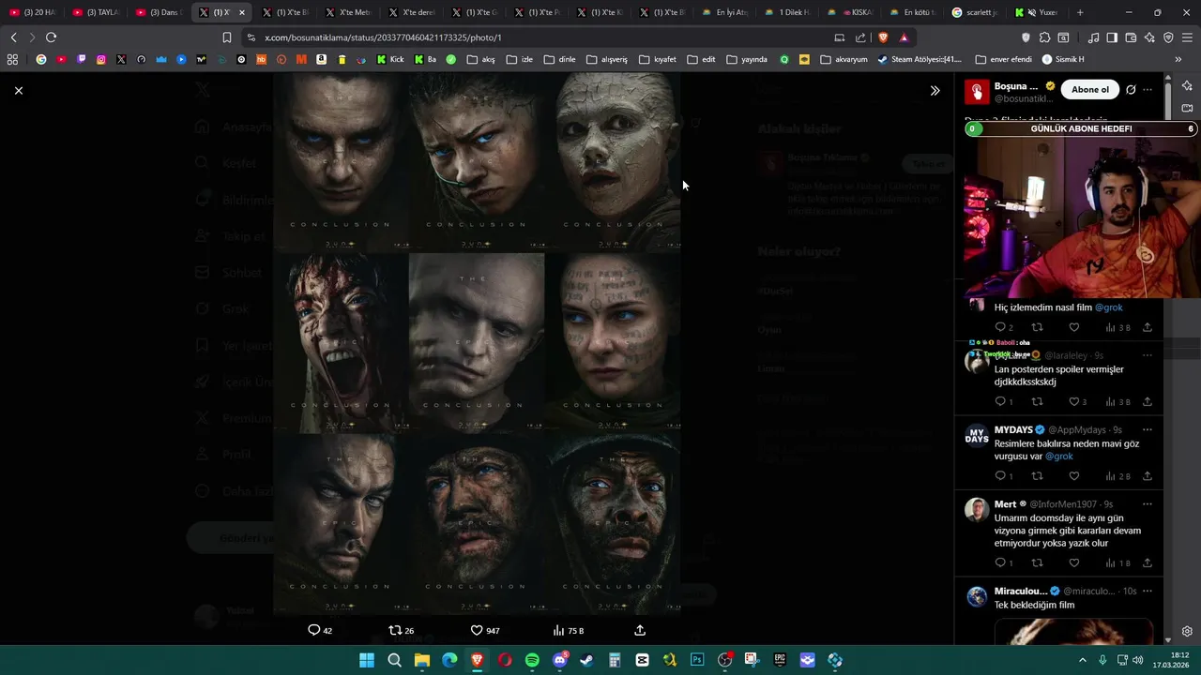1201x675 pixels.
Task: Repost the 'Hiç izlemedim nasıl film' reply
Action: (1037, 327)
